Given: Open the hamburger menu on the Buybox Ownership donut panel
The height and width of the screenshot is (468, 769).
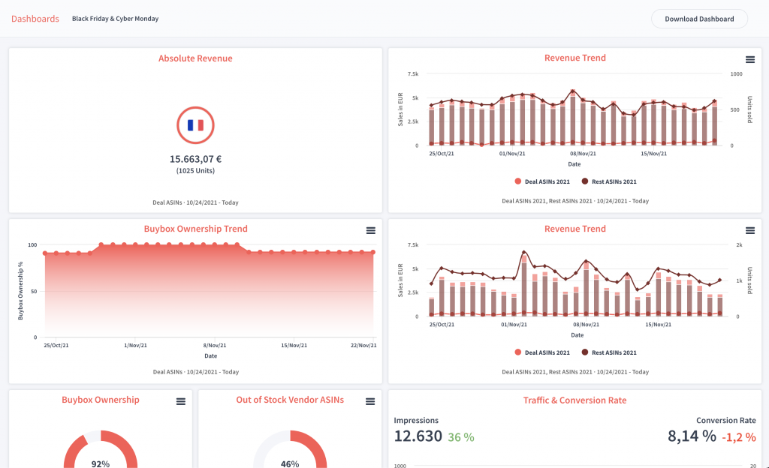Looking at the screenshot, I should (180, 401).
